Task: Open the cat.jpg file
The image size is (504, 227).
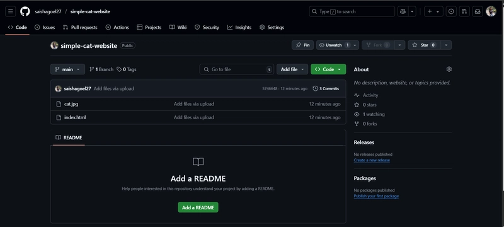Action: 71,104
